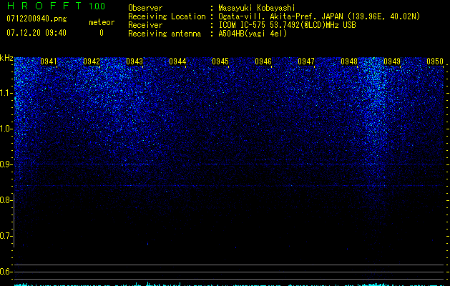
Task: Click the 0950 time marker
Action: (x=435, y=61)
